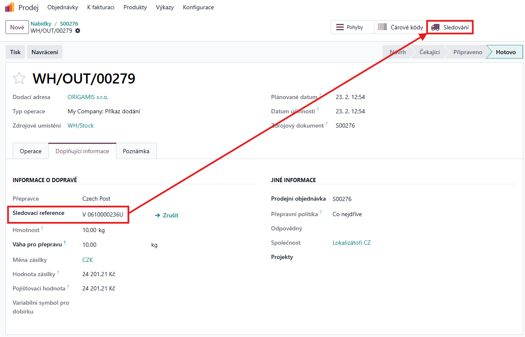Open Pohyby via the hamburger icon button
525x337 pixels.
(x=340, y=27)
